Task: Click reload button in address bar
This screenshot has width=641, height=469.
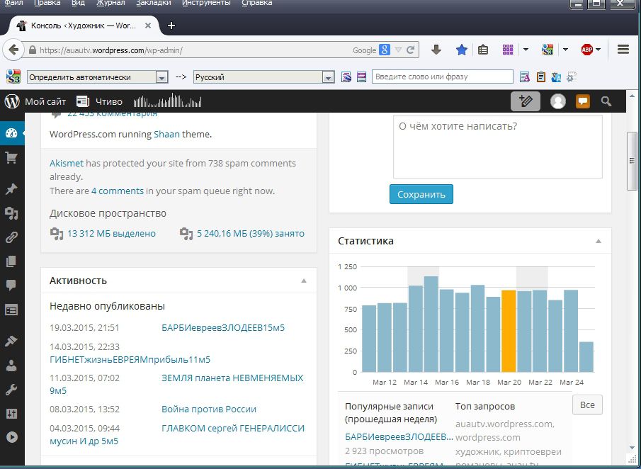Action: click(x=411, y=50)
